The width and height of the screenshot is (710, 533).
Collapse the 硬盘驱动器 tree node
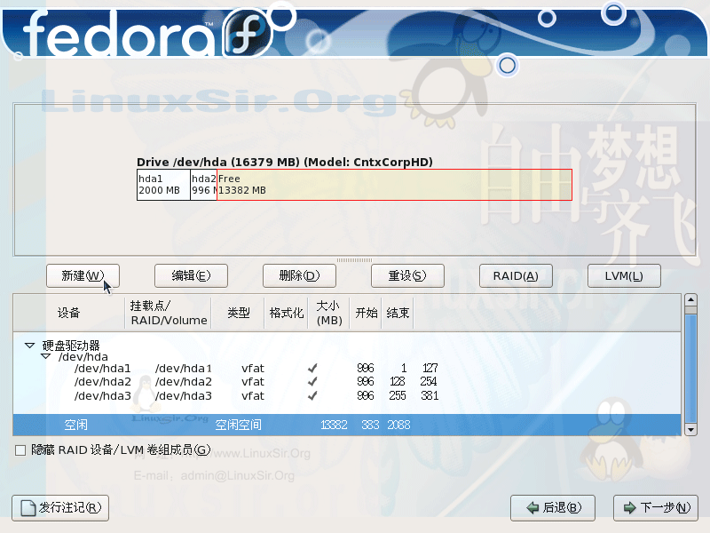coord(29,346)
